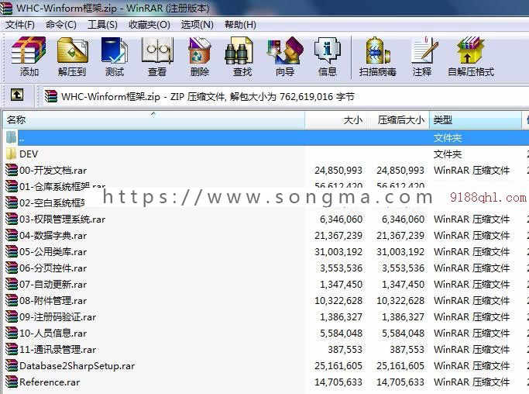
Task: Sort by the 名称 column header
Action: [x=153, y=120]
